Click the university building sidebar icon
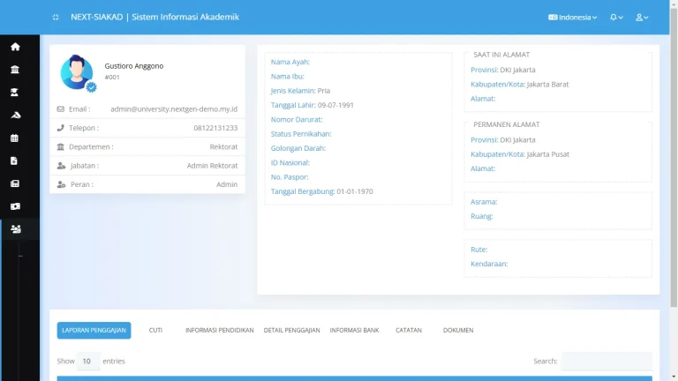This screenshot has width=678, height=381. point(15,70)
